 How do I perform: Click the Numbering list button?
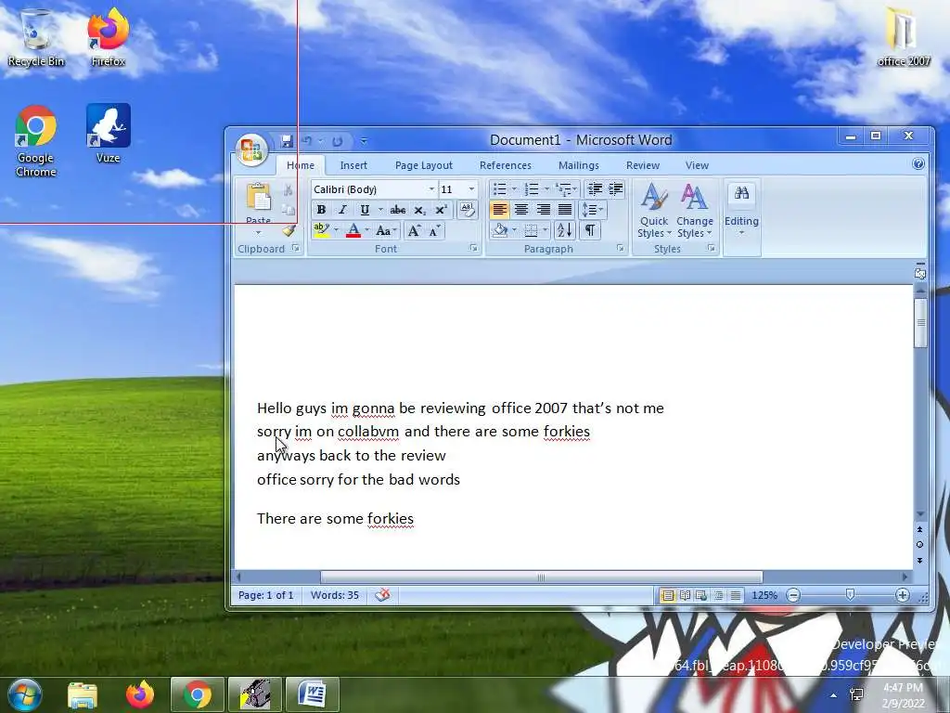(x=532, y=189)
